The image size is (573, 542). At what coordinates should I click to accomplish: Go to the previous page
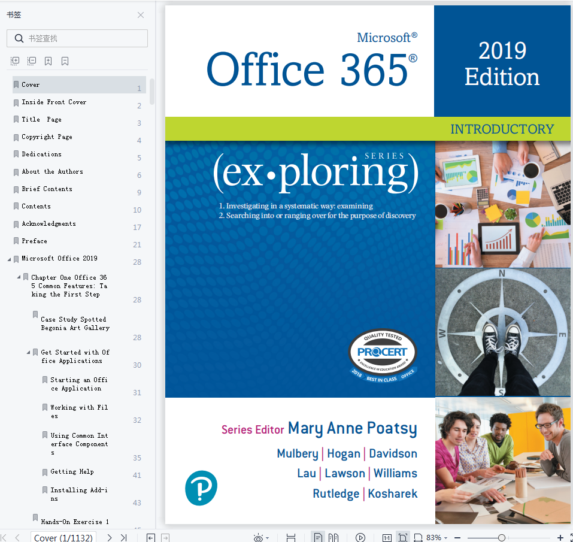tap(17, 537)
